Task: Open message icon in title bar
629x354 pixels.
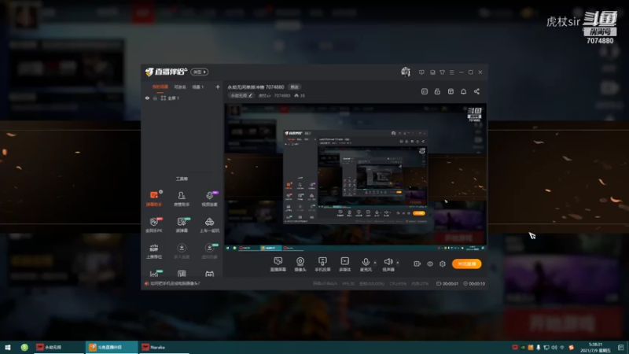Action: click(x=421, y=72)
